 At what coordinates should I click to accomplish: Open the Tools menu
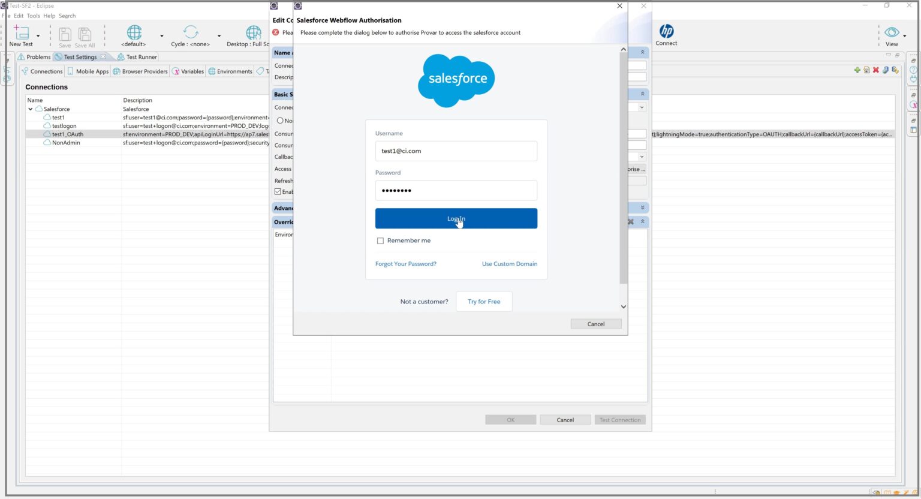33,16
